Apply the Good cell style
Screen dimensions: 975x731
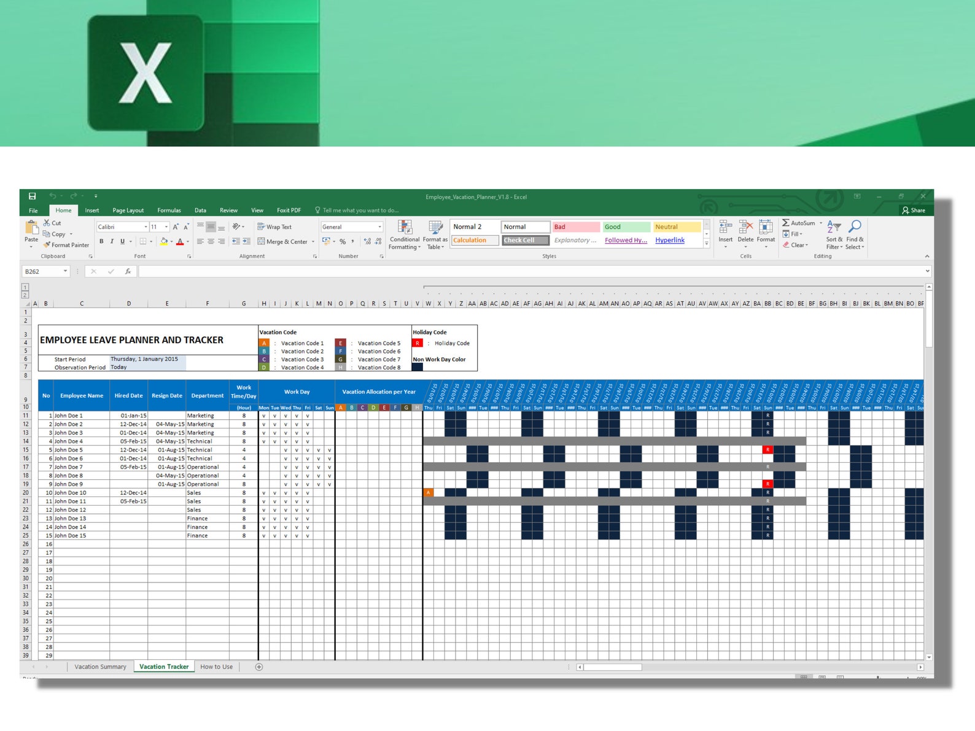point(626,226)
